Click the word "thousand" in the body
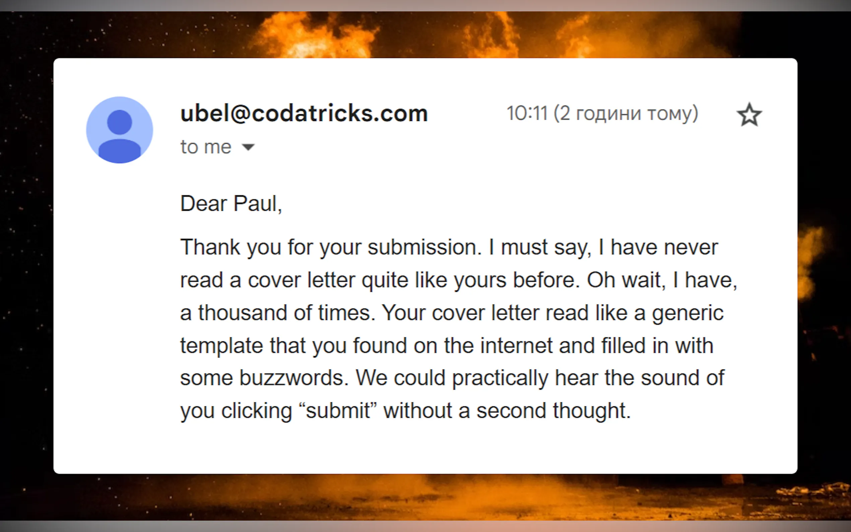 (242, 313)
